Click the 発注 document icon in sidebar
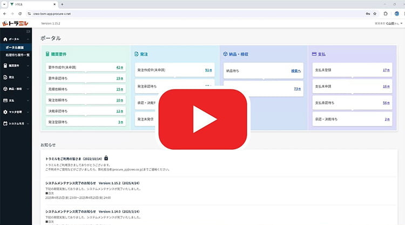This screenshot has width=405, height=225. 5,77
